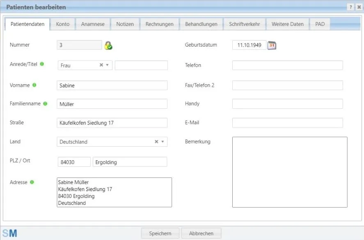Click the lock icon beside Nummer field
The width and height of the screenshot is (364, 240).
[108, 45]
